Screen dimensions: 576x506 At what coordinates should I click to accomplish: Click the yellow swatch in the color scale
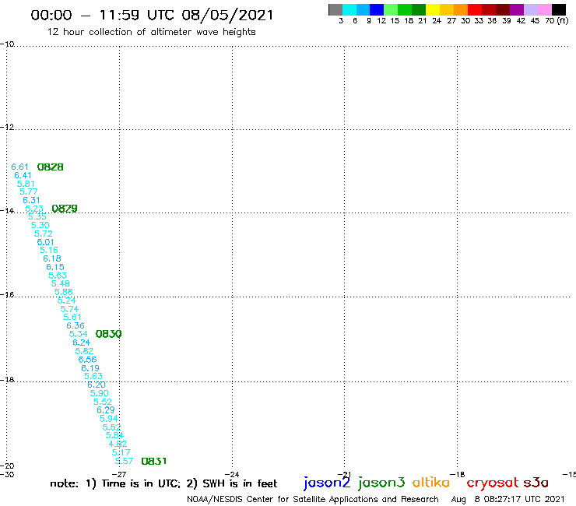click(x=433, y=9)
